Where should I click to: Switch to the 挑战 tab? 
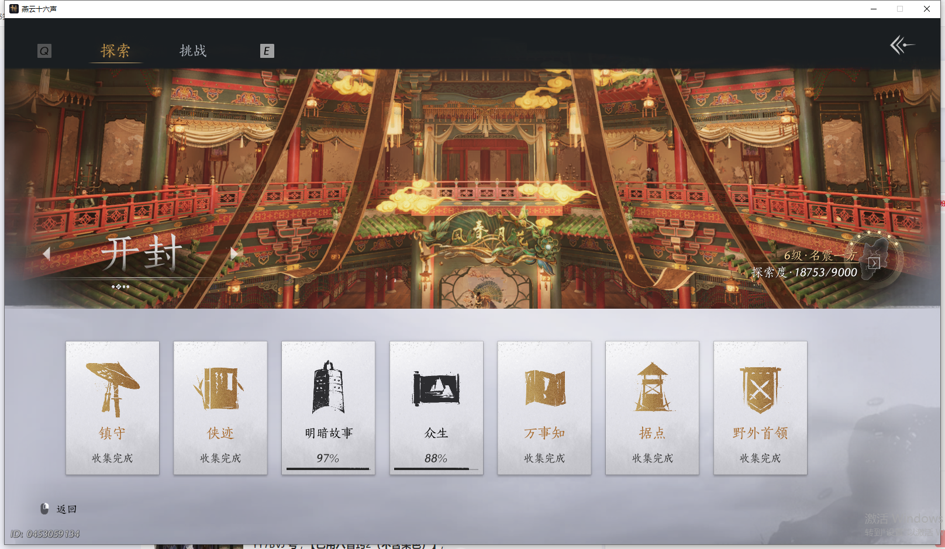click(194, 51)
